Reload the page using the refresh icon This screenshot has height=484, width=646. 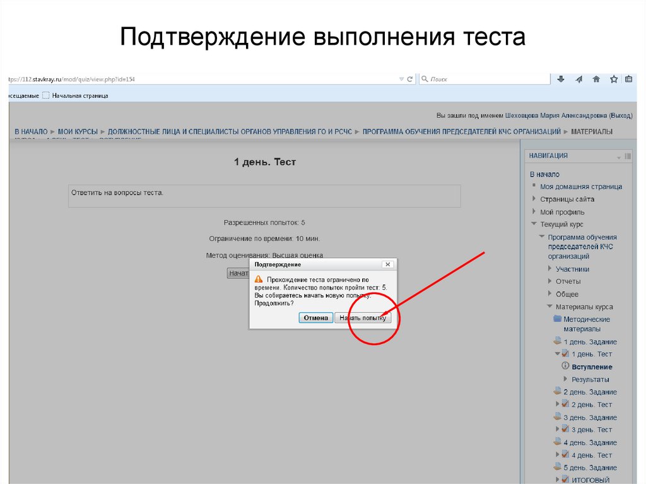(x=409, y=78)
